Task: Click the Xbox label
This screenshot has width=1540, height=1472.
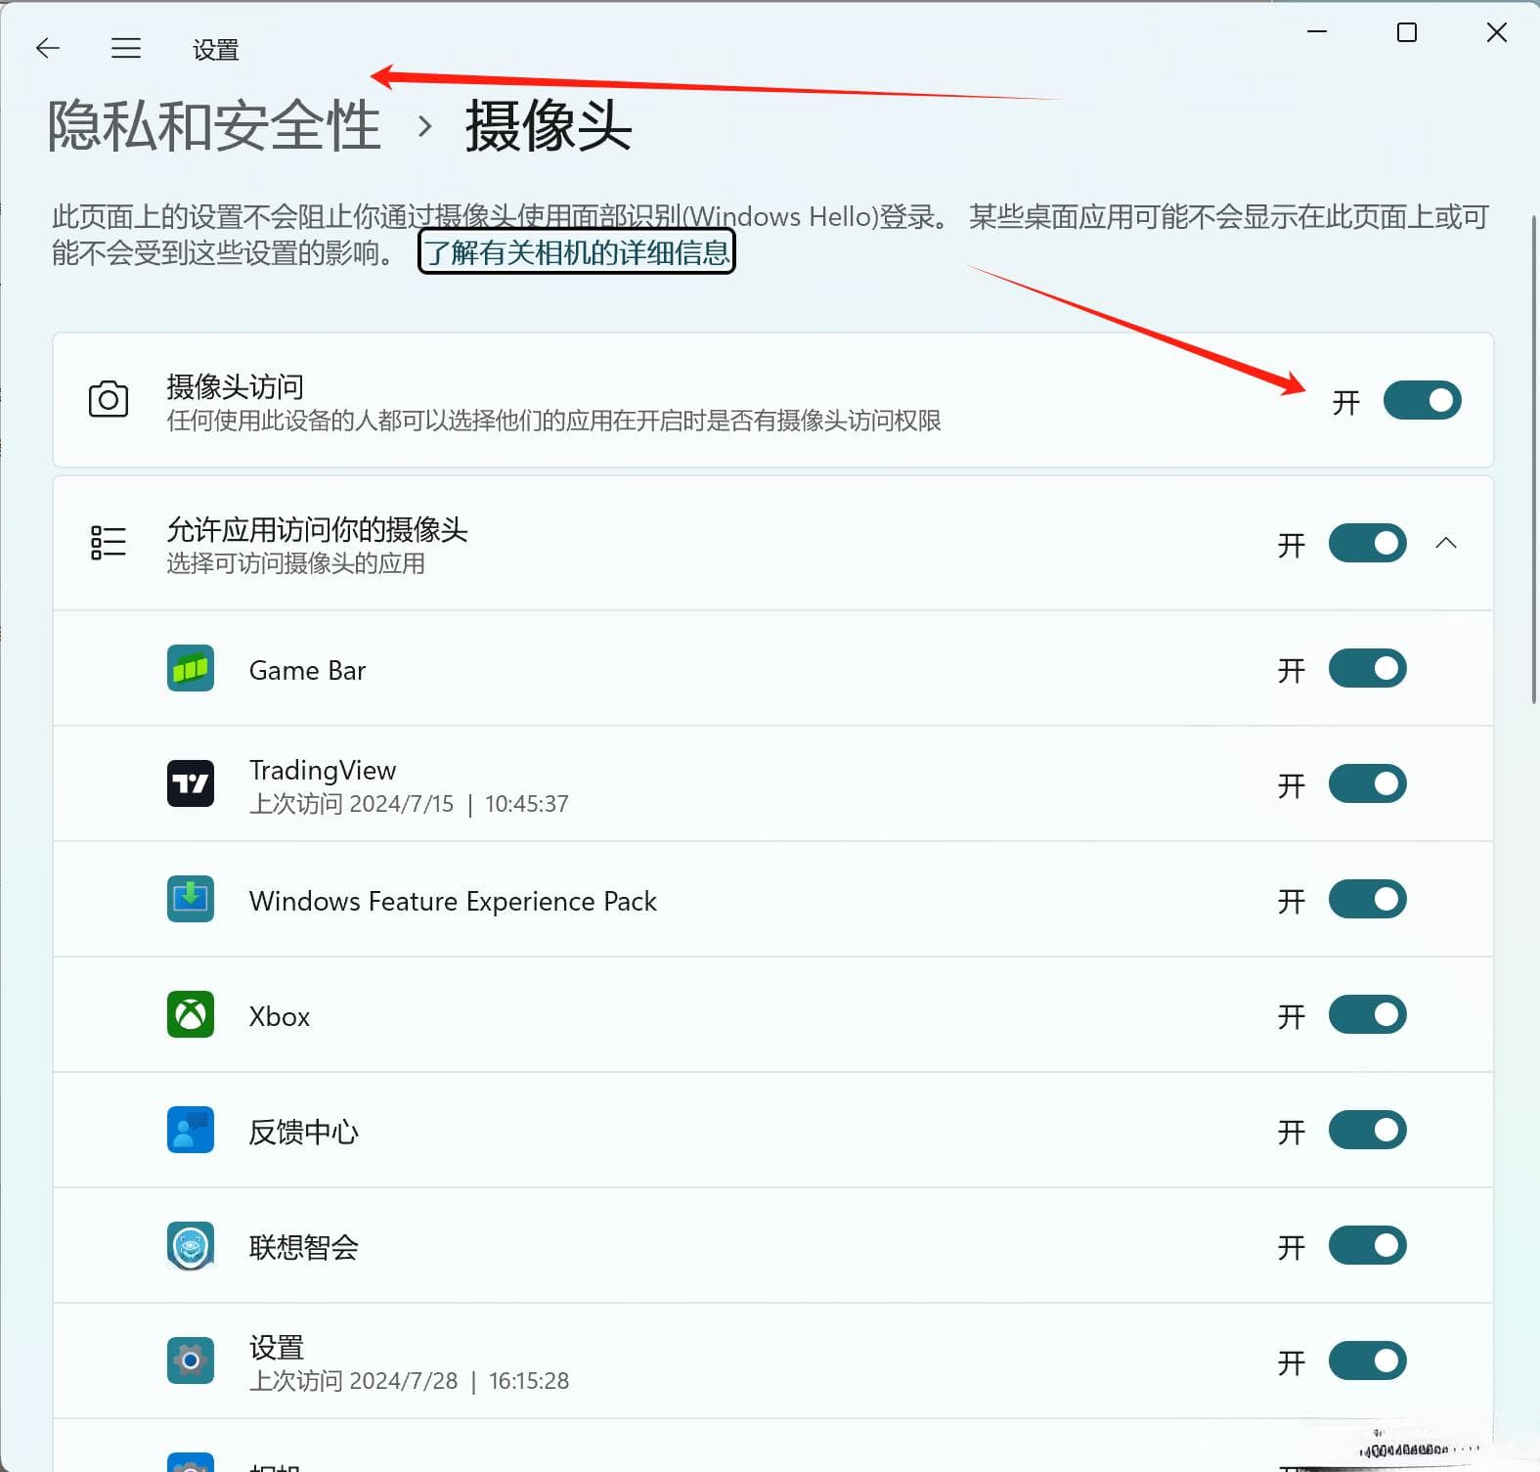Action: point(280,1016)
